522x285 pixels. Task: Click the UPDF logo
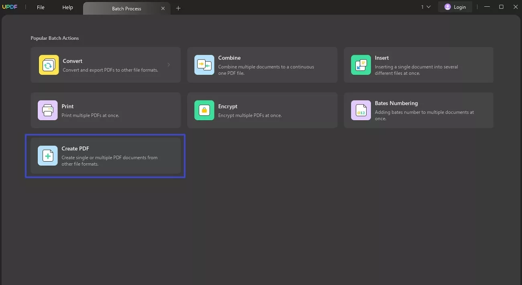pos(10,7)
